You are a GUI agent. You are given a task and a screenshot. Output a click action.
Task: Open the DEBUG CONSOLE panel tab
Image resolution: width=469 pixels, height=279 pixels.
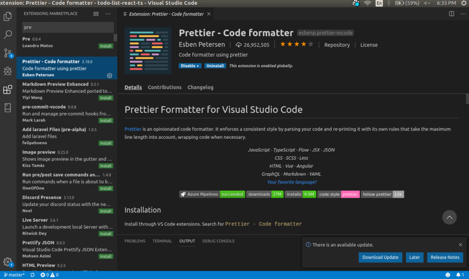[218, 241]
